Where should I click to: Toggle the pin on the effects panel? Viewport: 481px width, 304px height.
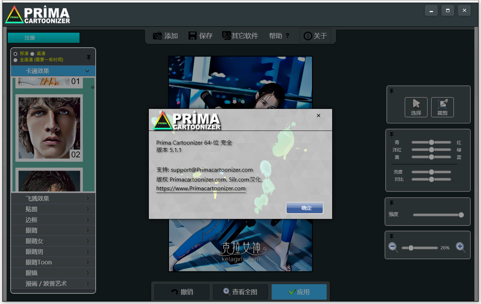(x=88, y=58)
